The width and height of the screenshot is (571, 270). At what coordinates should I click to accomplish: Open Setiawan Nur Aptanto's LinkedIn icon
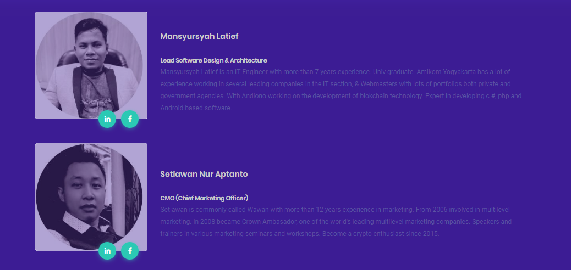pyautogui.click(x=107, y=251)
